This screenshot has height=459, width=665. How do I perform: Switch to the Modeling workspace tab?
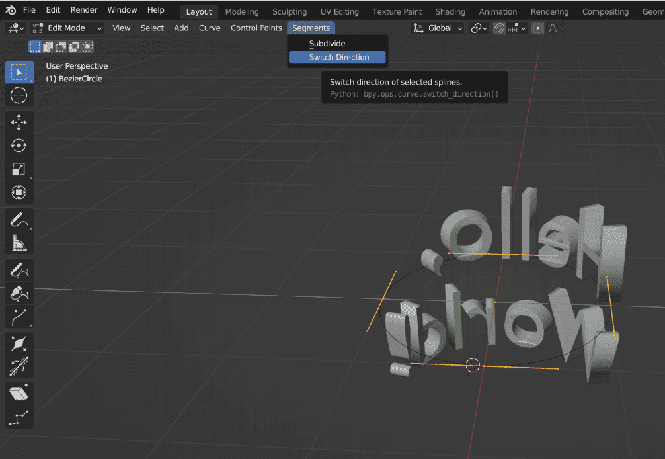tap(242, 12)
